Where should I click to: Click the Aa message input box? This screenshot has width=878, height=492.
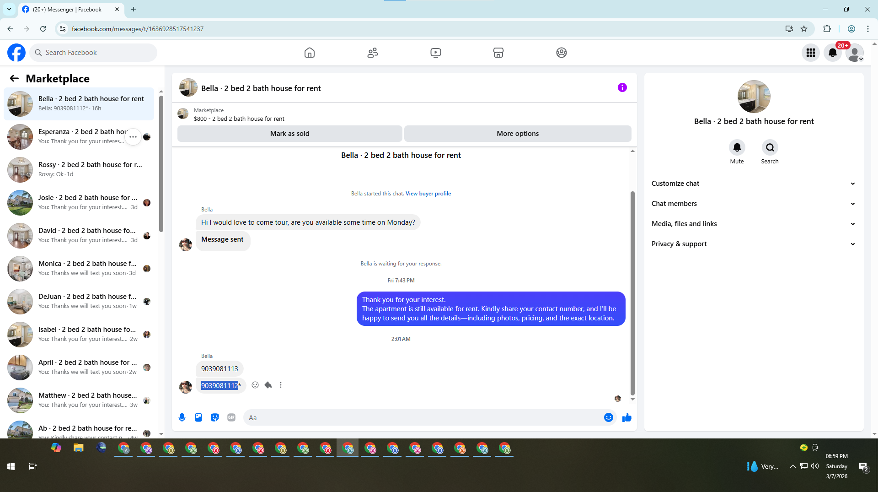coord(423,417)
